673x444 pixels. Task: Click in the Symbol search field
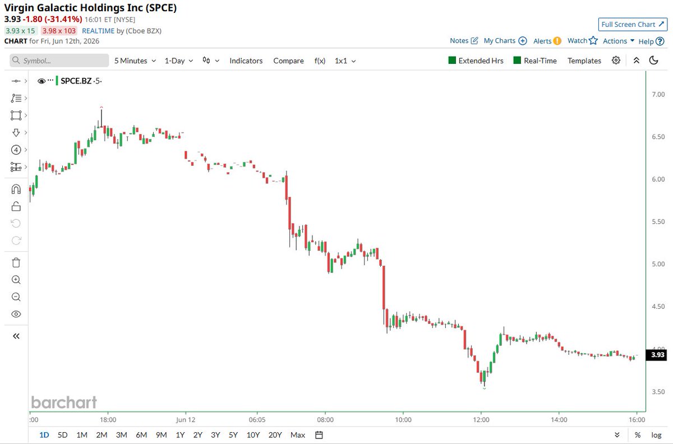point(59,61)
